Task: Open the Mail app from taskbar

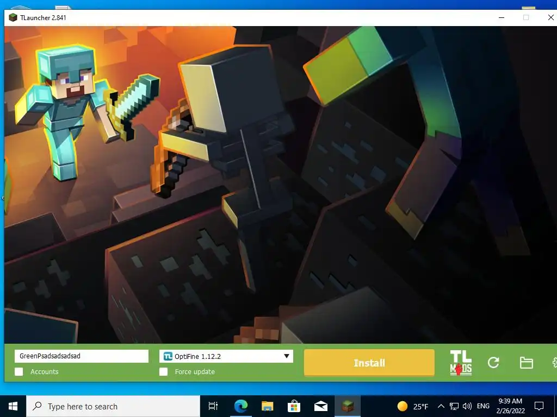Action: (x=320, y=406)
